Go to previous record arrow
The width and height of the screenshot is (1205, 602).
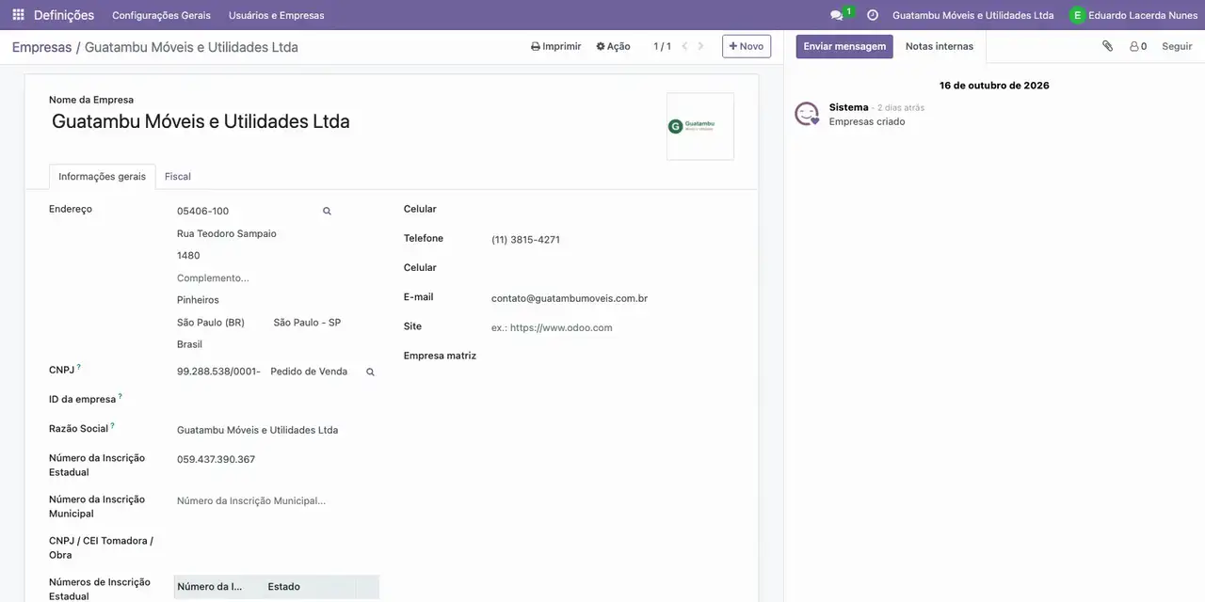[x=684, y=46]
